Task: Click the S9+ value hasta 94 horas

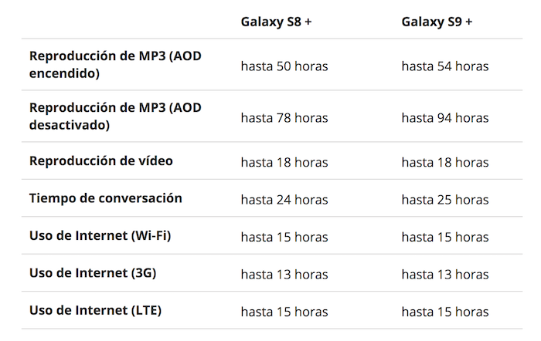Action: [445, 118]
